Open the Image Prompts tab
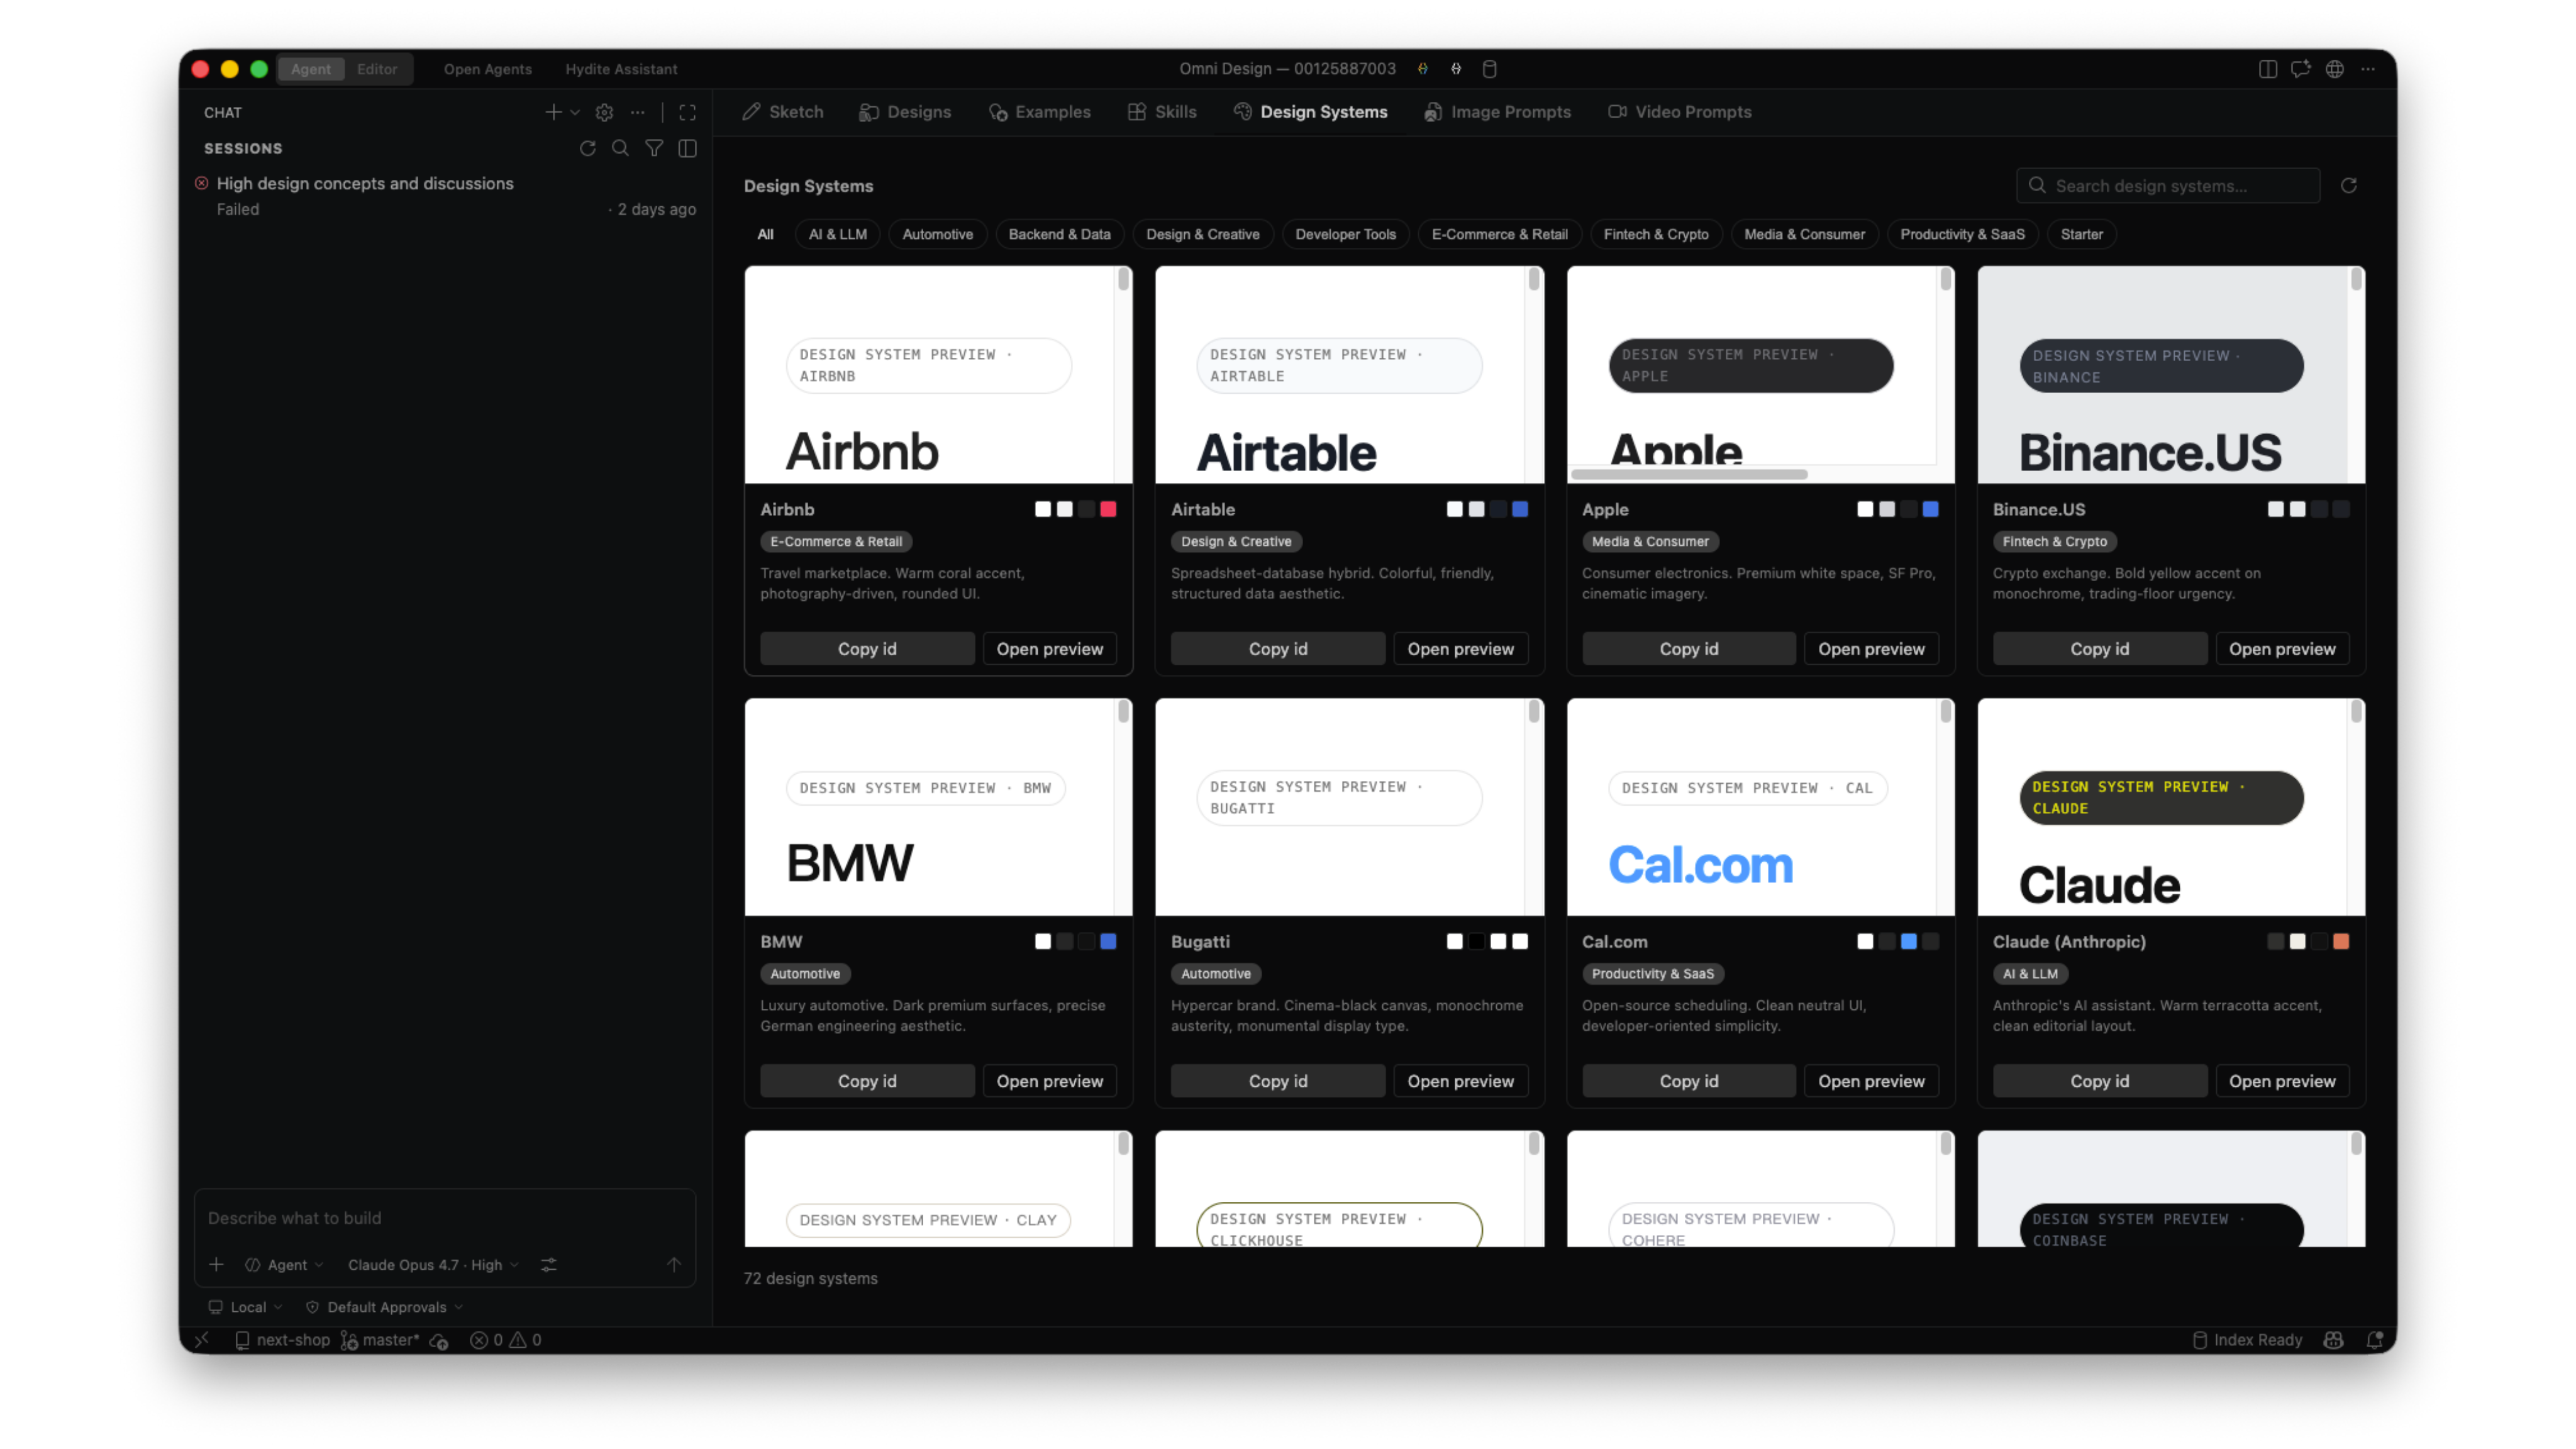Screen dimensions: 2576x1449 click(1498, 112)
